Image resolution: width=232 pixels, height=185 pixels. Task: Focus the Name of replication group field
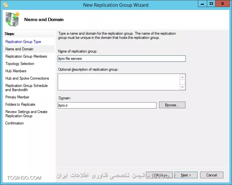pos(121,58)
